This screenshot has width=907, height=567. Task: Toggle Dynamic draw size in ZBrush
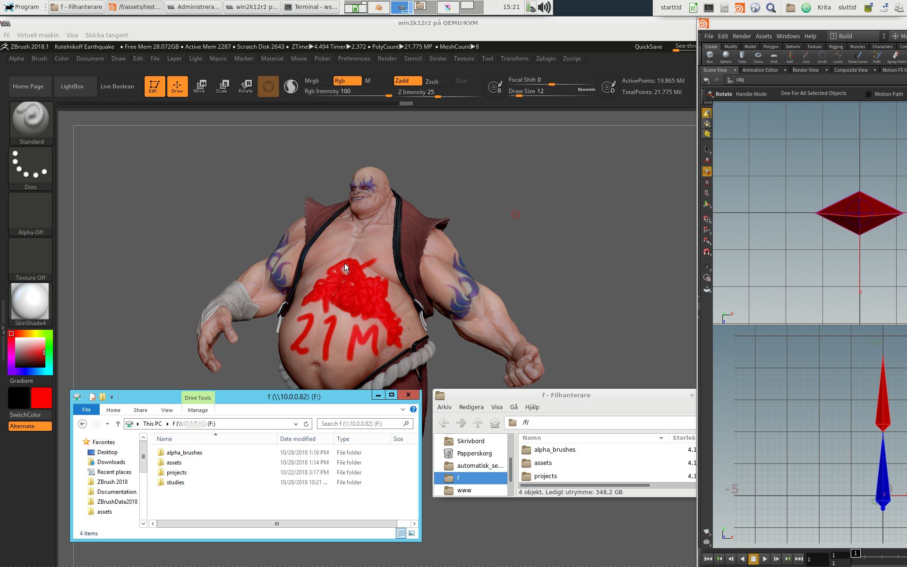pos(586,89)
